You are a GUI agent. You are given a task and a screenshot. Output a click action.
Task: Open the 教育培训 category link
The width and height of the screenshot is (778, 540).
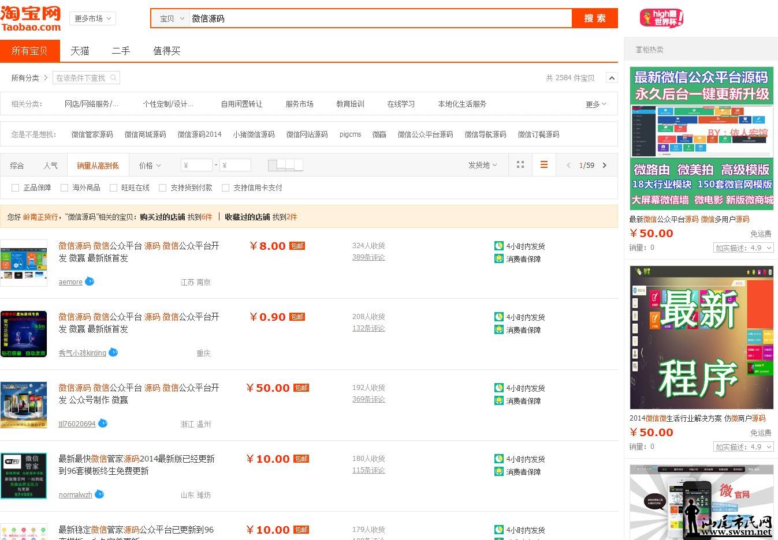click(350, 104)
